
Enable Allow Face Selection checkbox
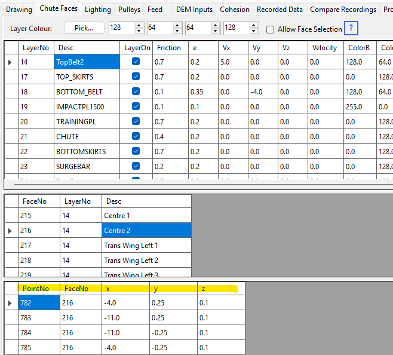tap(270, 29)
